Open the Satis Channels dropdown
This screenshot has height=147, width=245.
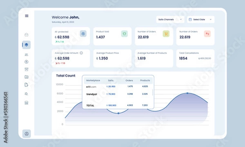point(170,20)
